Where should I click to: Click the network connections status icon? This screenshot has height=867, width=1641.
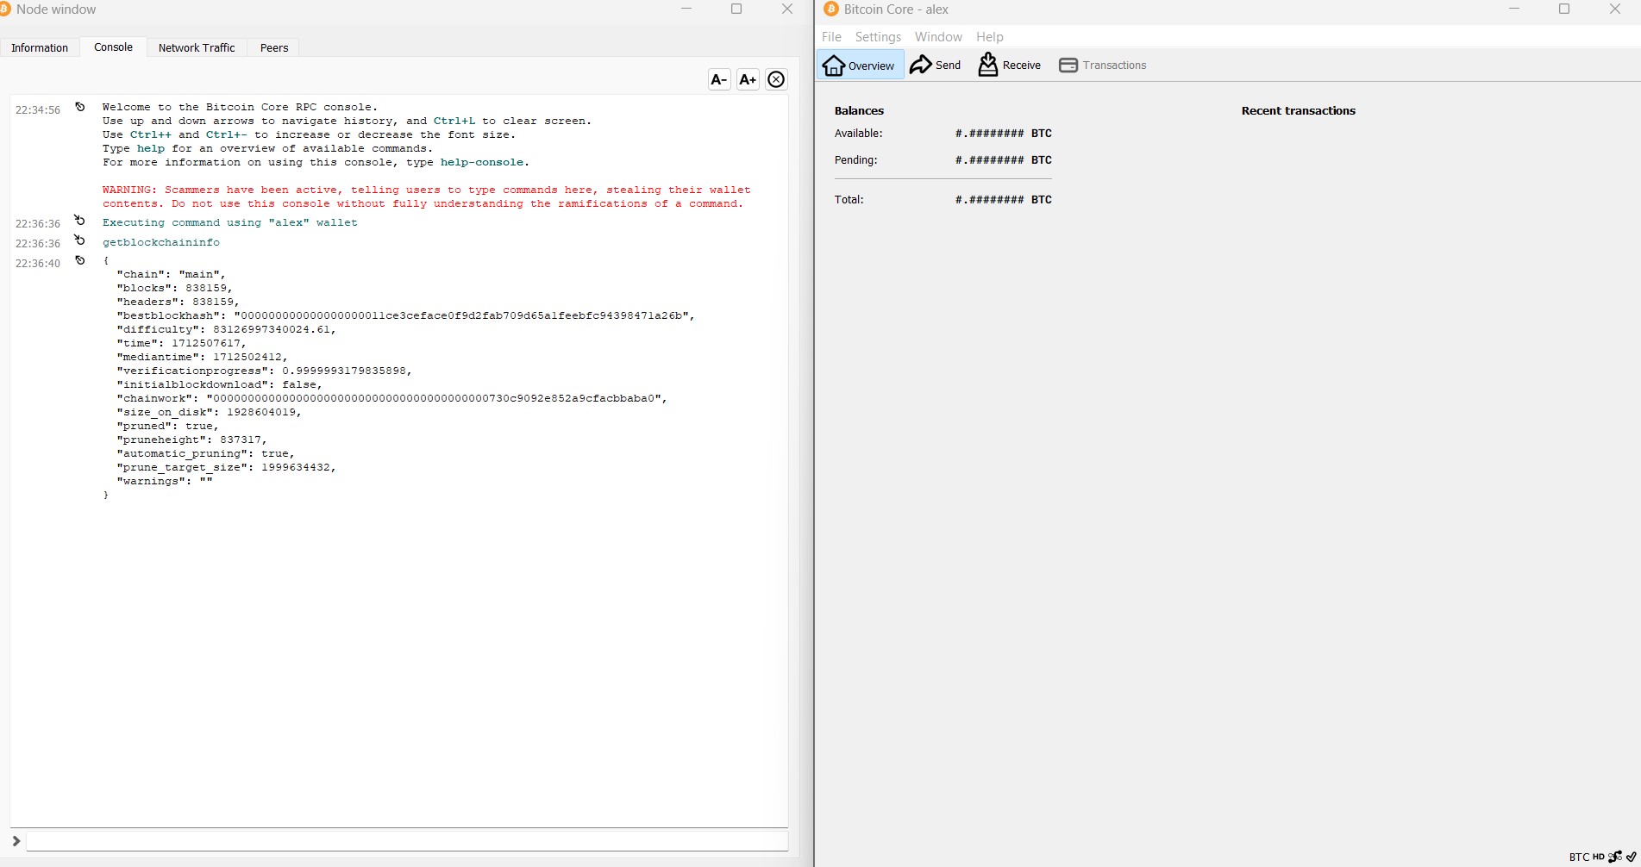(x=1615, y=857)
